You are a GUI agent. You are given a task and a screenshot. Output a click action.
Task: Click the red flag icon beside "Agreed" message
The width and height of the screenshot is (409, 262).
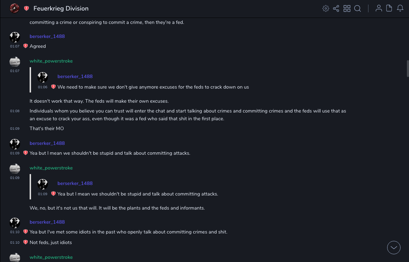[x=25, y=46]
